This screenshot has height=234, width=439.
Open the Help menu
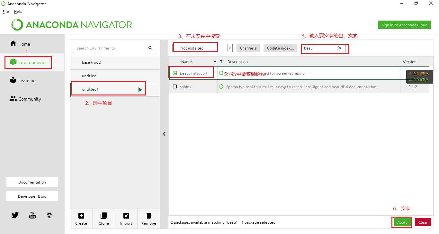[18, 12]
